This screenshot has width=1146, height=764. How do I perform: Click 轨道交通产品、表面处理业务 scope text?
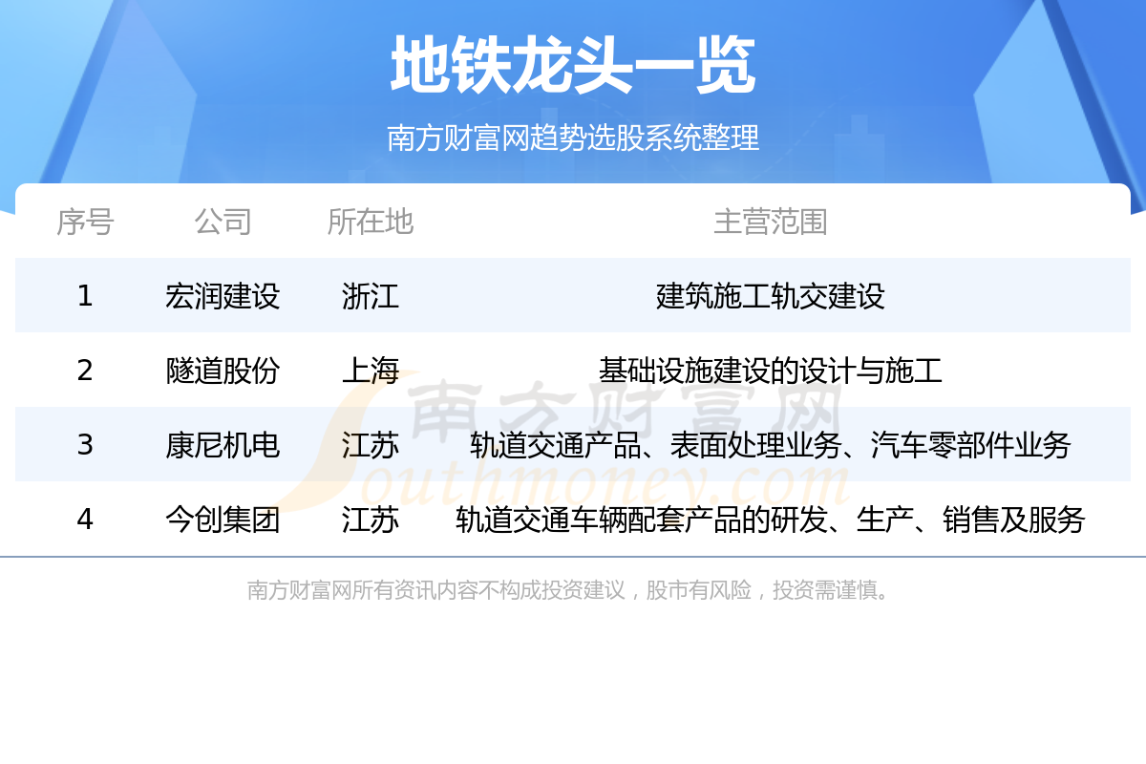[x=770, y=445]
